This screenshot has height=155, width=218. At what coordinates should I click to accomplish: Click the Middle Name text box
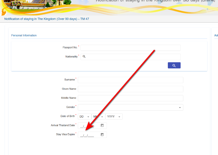[x=130, y=98]
